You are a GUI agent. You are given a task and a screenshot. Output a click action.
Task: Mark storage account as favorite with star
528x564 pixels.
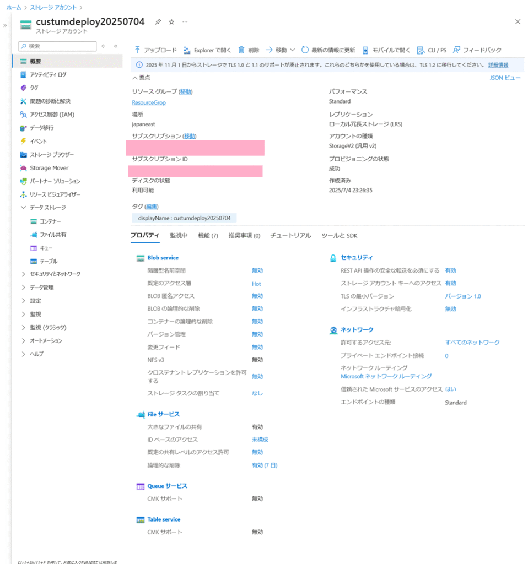171,22
